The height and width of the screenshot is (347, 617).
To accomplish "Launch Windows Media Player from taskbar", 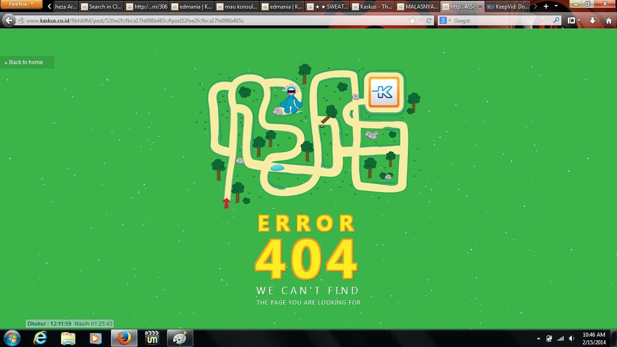I will coord(95,338).
